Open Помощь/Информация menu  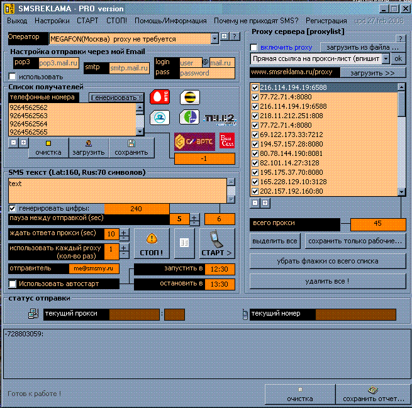(170, 21)
